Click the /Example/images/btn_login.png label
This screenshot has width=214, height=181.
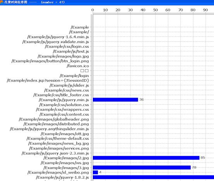click(50, 61)
